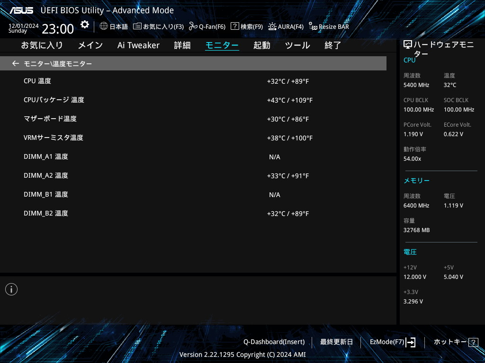This screenshot has width=485, height=363.
Task: Click the 5400 MHz CPU frequency value
Action: pyautogui.click(x=416, y=85)
